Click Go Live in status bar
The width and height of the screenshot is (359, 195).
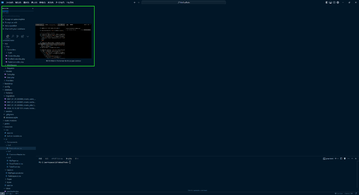[x=339, y=193]
